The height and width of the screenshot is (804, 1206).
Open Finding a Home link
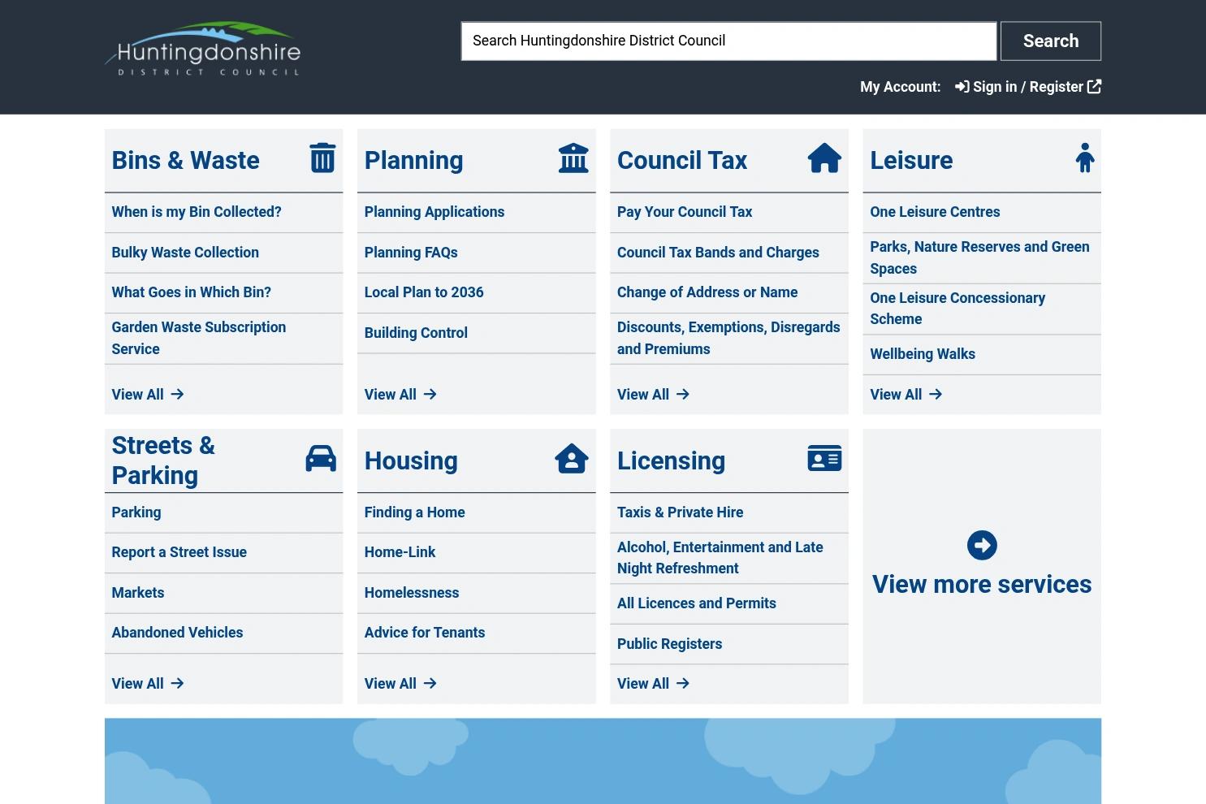pos(415,512)
